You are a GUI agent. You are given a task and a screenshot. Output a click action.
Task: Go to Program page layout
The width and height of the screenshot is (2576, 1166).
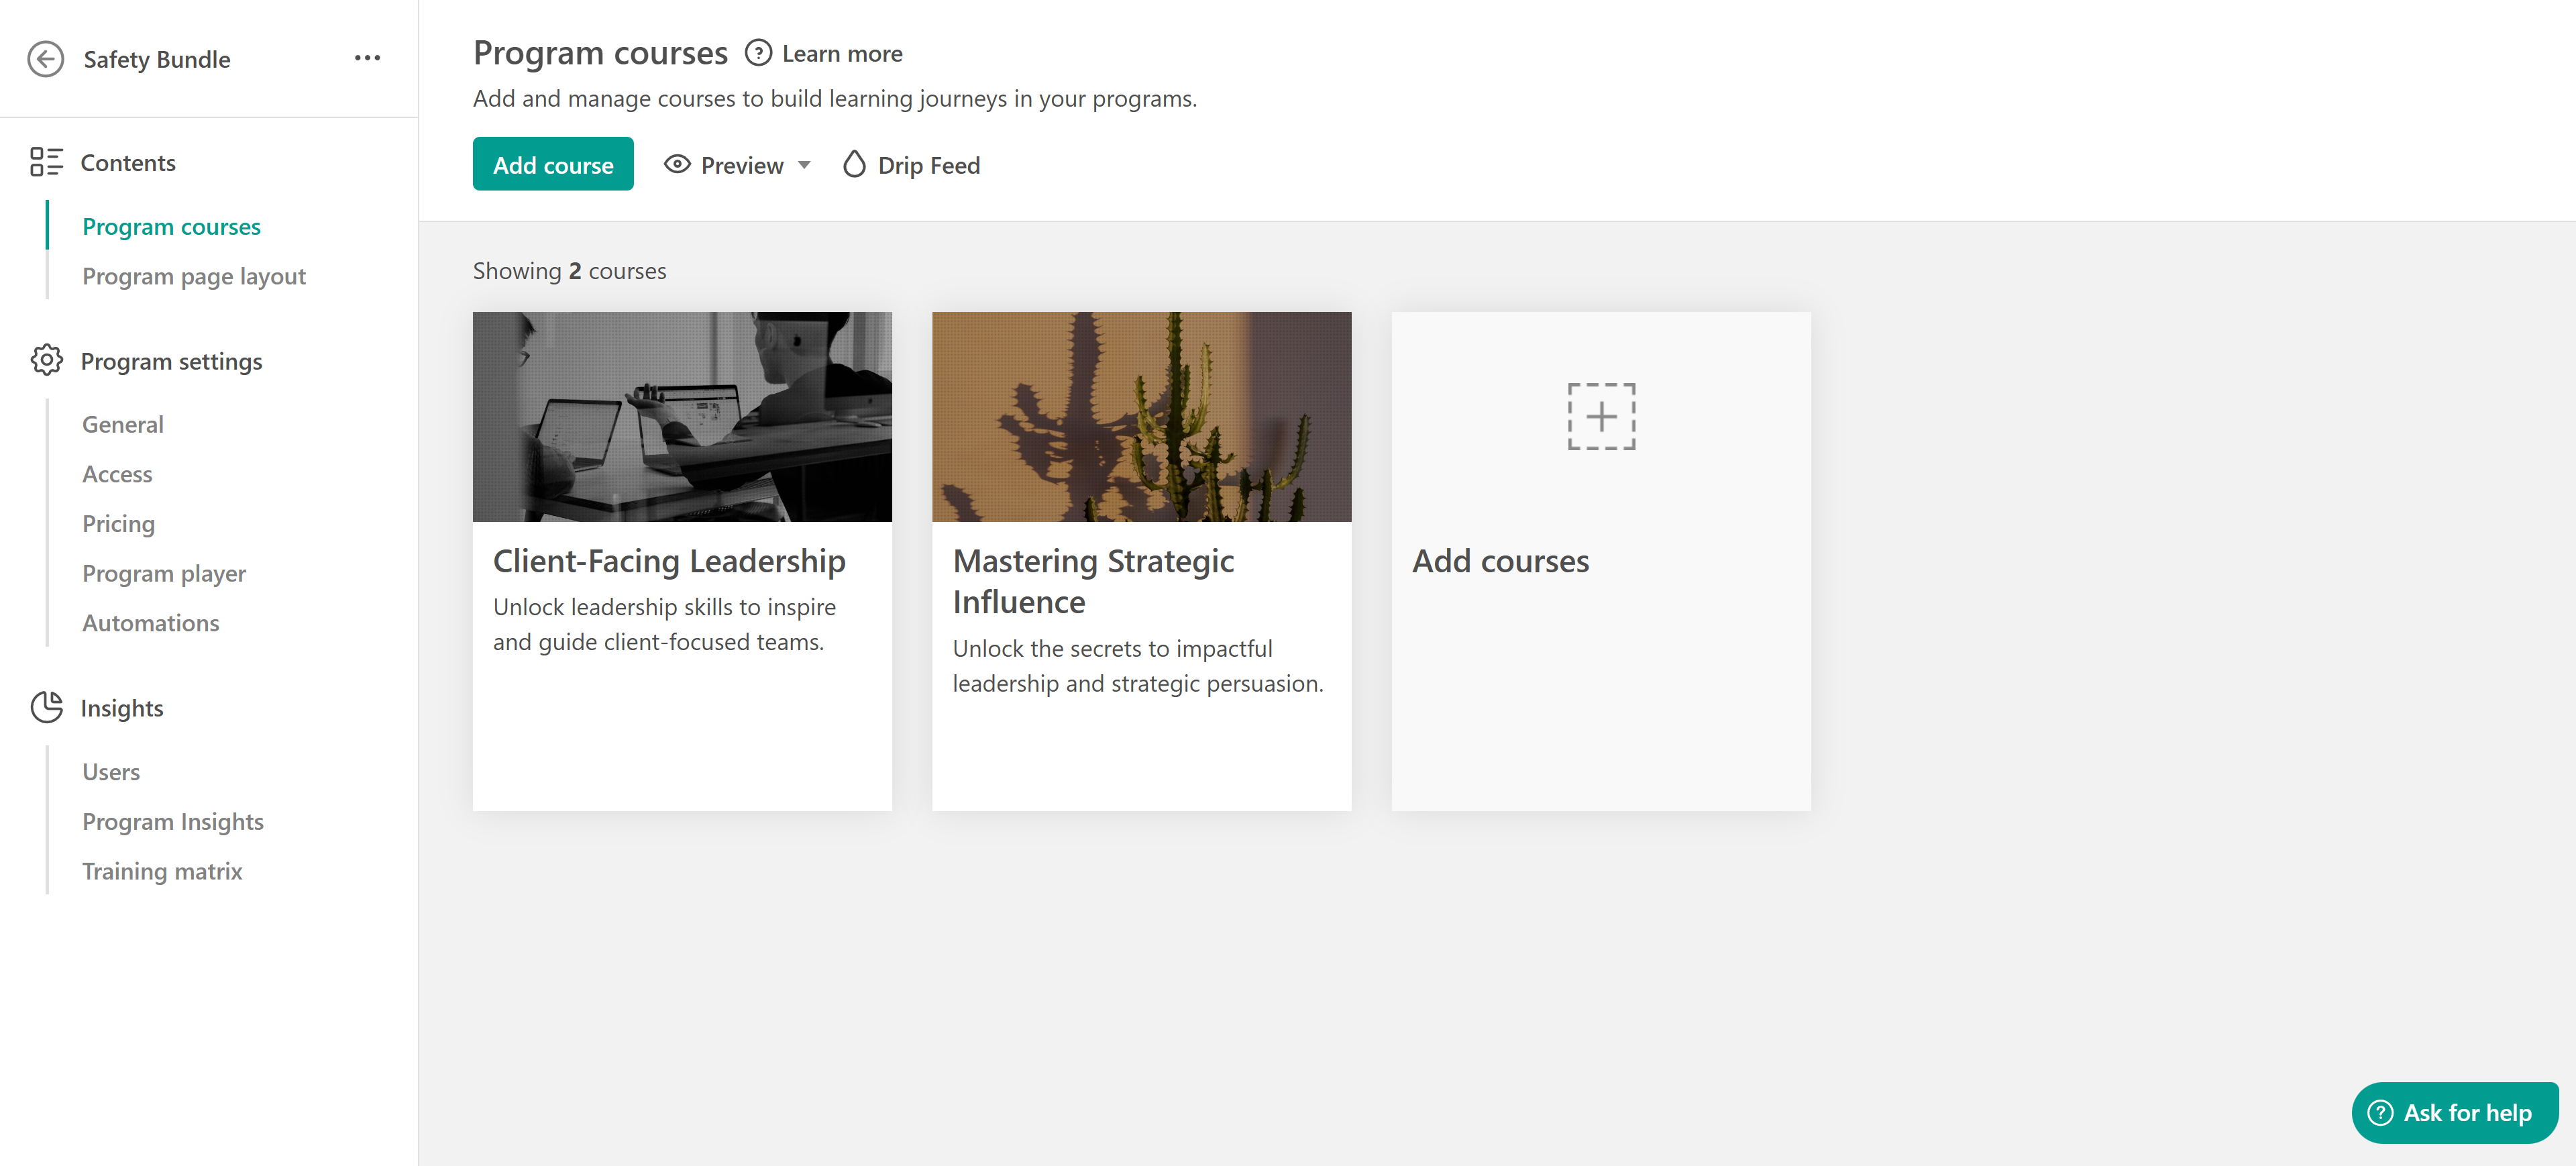[194, 276]
